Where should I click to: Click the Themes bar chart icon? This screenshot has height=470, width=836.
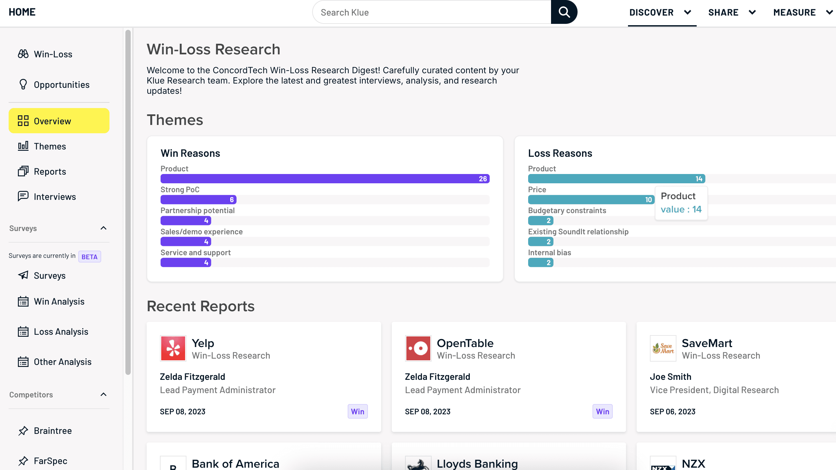(x=23, y=146)
